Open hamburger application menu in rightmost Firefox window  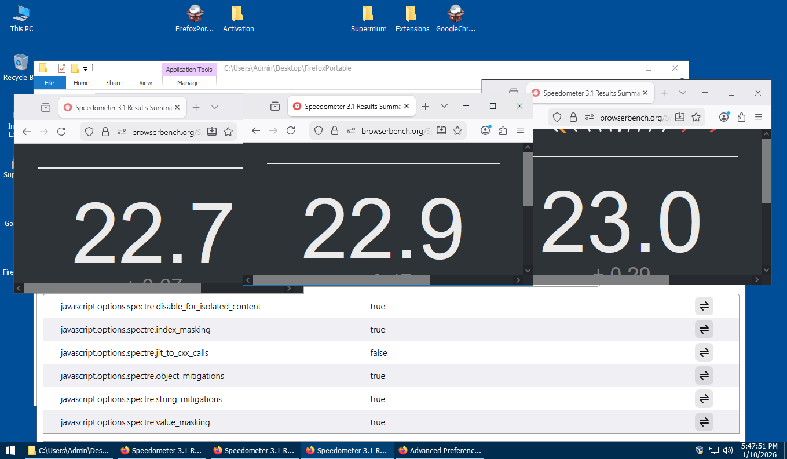(x=759, y=118)
